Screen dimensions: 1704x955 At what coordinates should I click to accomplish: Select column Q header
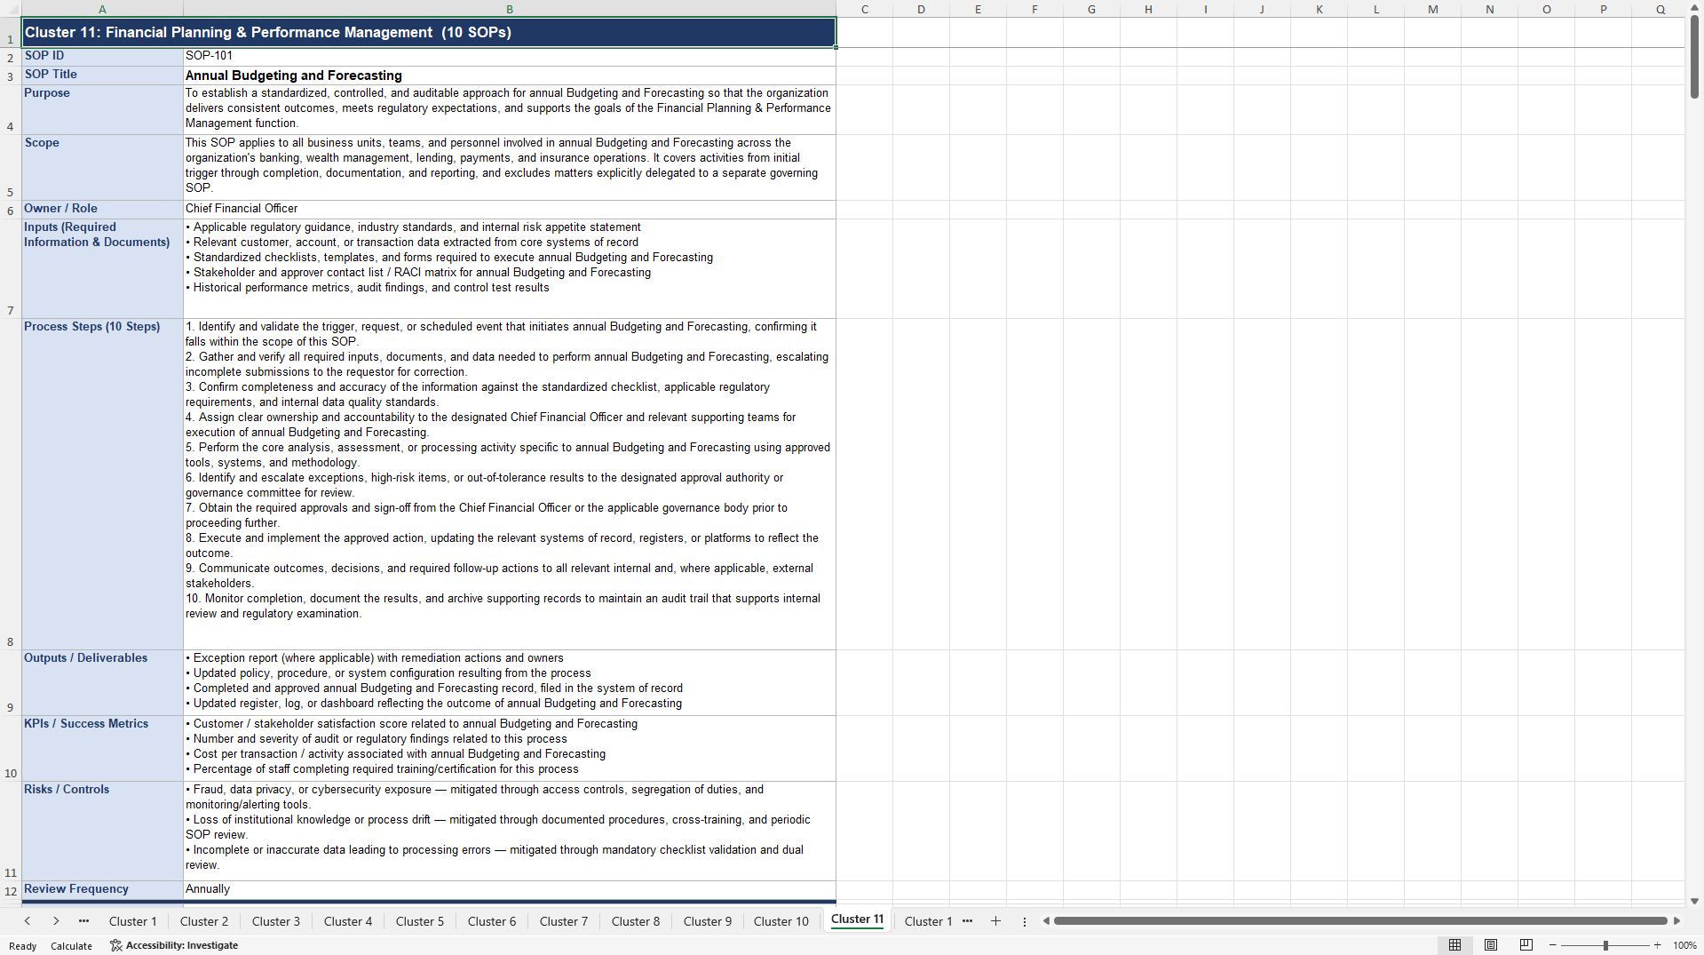[1660, 9]
